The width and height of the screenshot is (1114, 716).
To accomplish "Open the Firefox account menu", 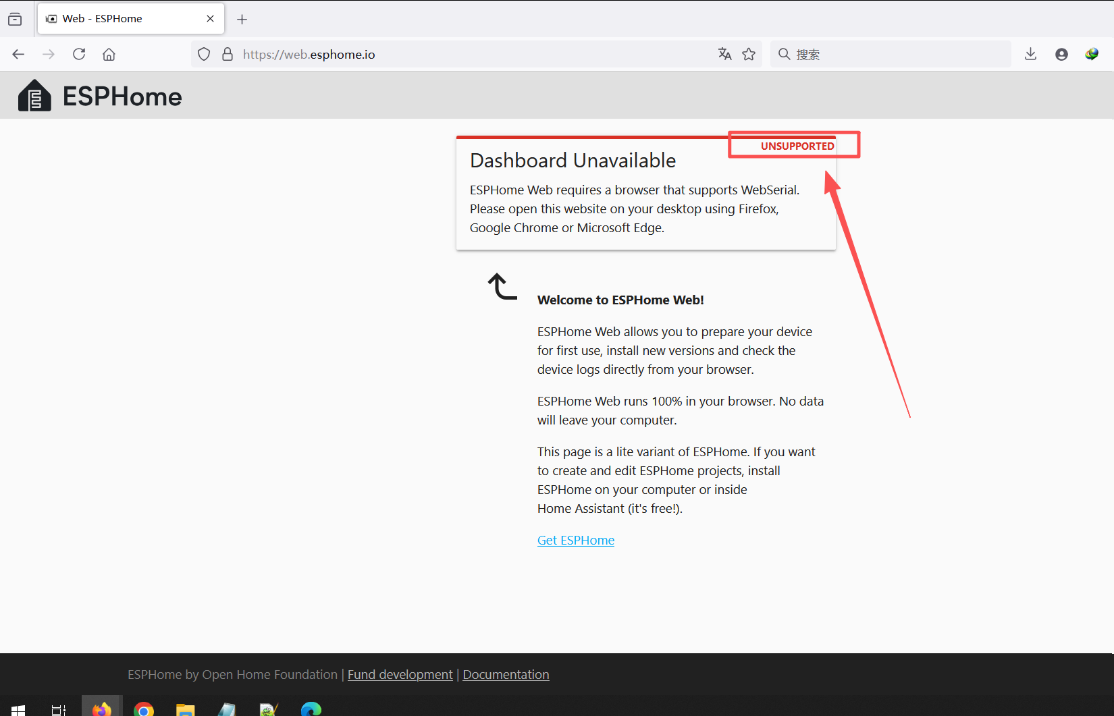I will (x=1061, y=55).
